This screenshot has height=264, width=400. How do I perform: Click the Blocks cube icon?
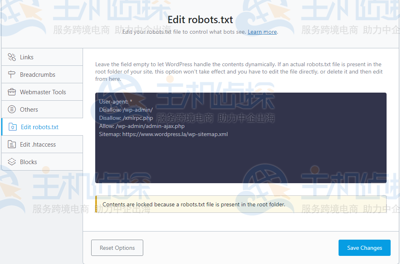12,161
